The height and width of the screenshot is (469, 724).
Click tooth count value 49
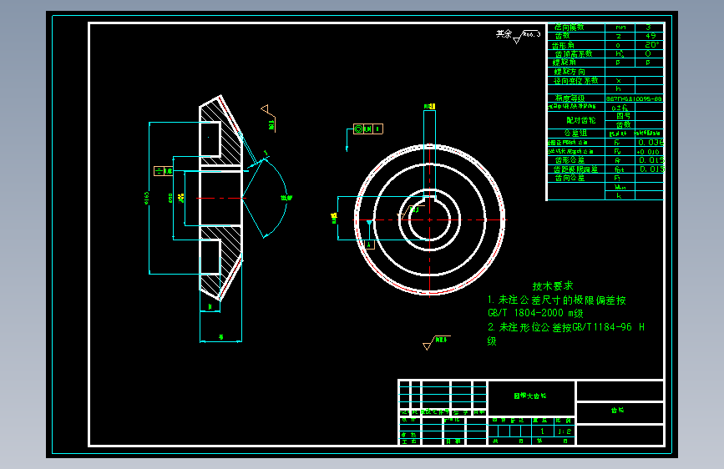pos(651,36)
